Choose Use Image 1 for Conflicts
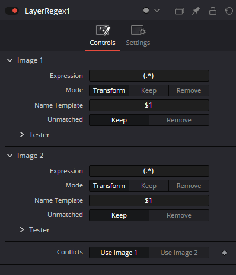 [119, 253]
